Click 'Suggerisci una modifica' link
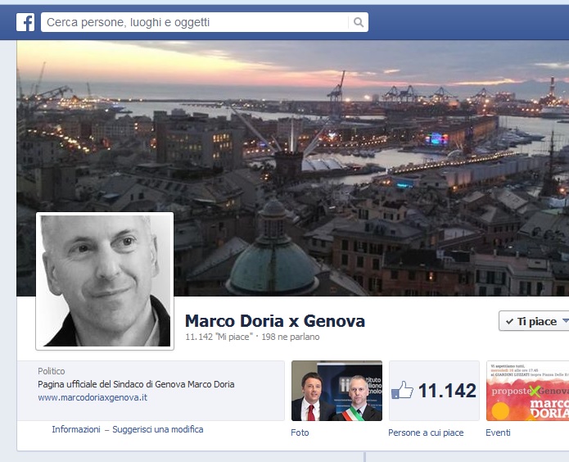The width and height of the screenshot is (569, 462). click(157, 429)
